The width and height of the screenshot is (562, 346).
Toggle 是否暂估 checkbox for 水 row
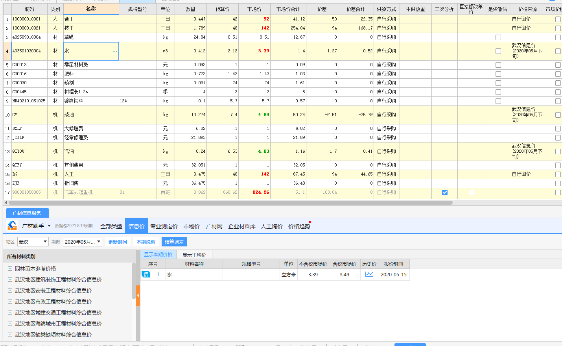click(x=498, y=51)
